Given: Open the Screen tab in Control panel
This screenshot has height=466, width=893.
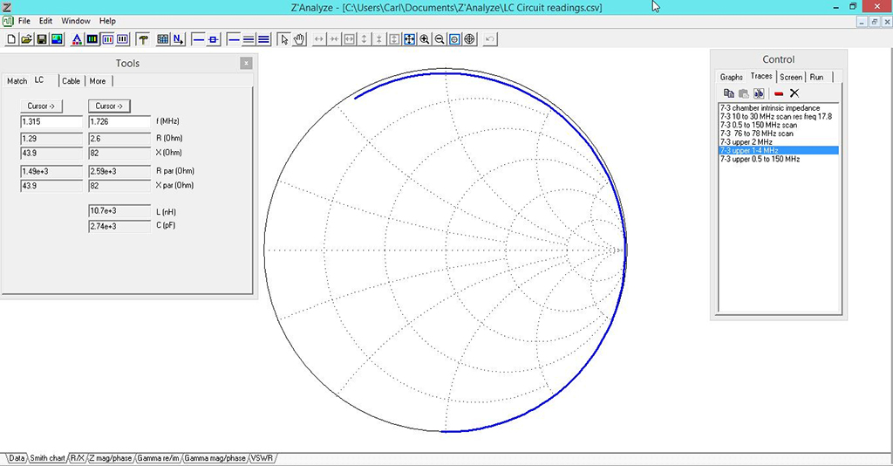Looking at the screenshot, I should click(791, 77).
